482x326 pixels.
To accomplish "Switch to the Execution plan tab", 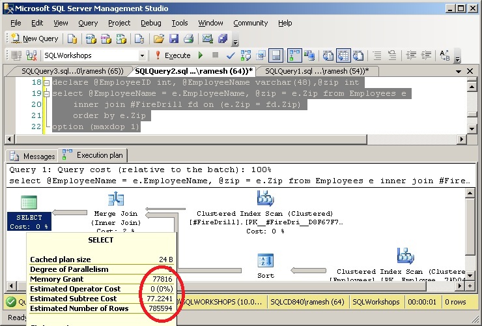I will point(93,155).
